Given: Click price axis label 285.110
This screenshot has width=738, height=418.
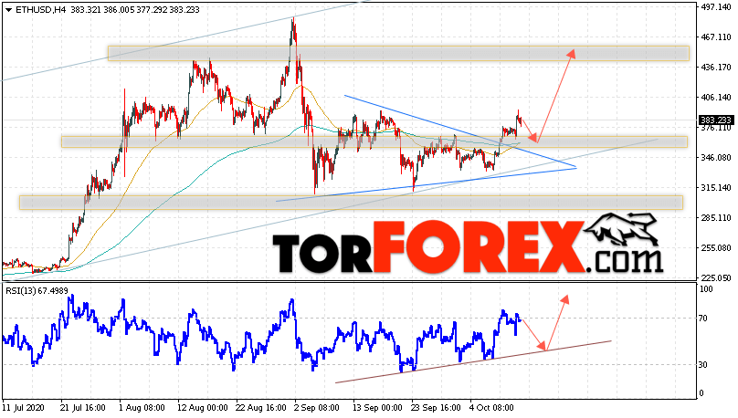Looking at the screenshot, I should coord(716,218).
